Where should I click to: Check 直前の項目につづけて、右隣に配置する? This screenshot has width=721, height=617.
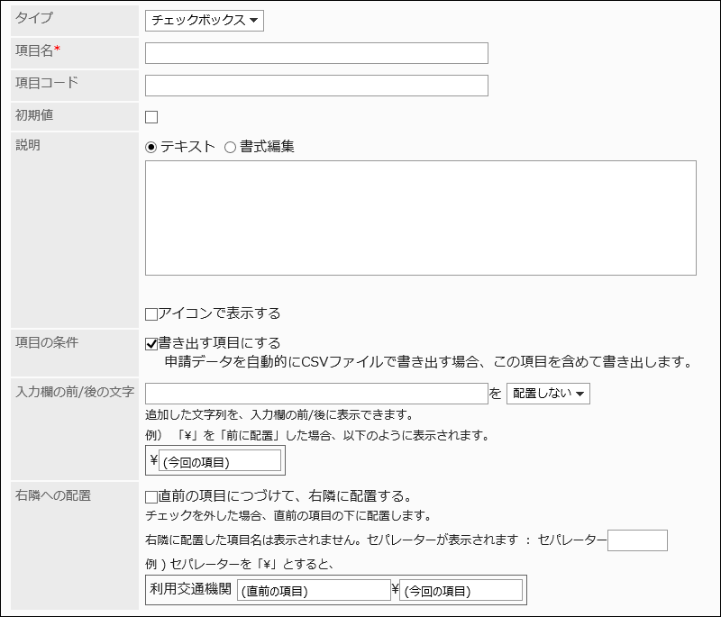(151, 497)
